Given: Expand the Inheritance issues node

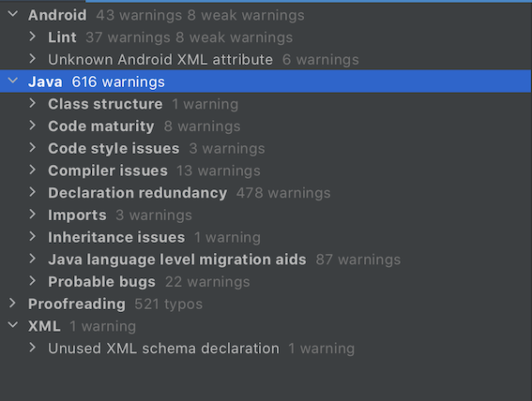Looking at the screenshot, I should click(x=33, y=237).
